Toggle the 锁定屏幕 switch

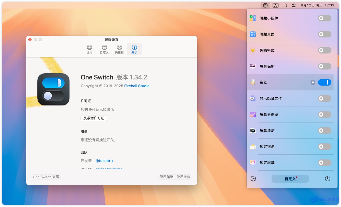(325, 163)
